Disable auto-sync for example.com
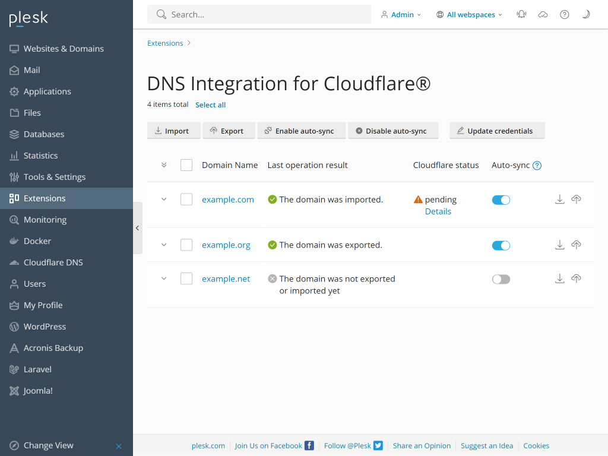The height and width of the screenshot is (456, 608). tap(501, 199)
